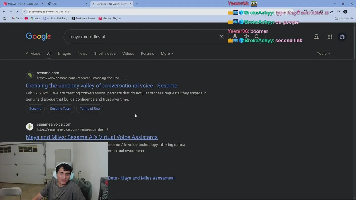Image resolution: width=356 pixels, height=200 pixels.
Task: Open the MaziSux Playlist bookmark
Action: click(x=111, y=18)
